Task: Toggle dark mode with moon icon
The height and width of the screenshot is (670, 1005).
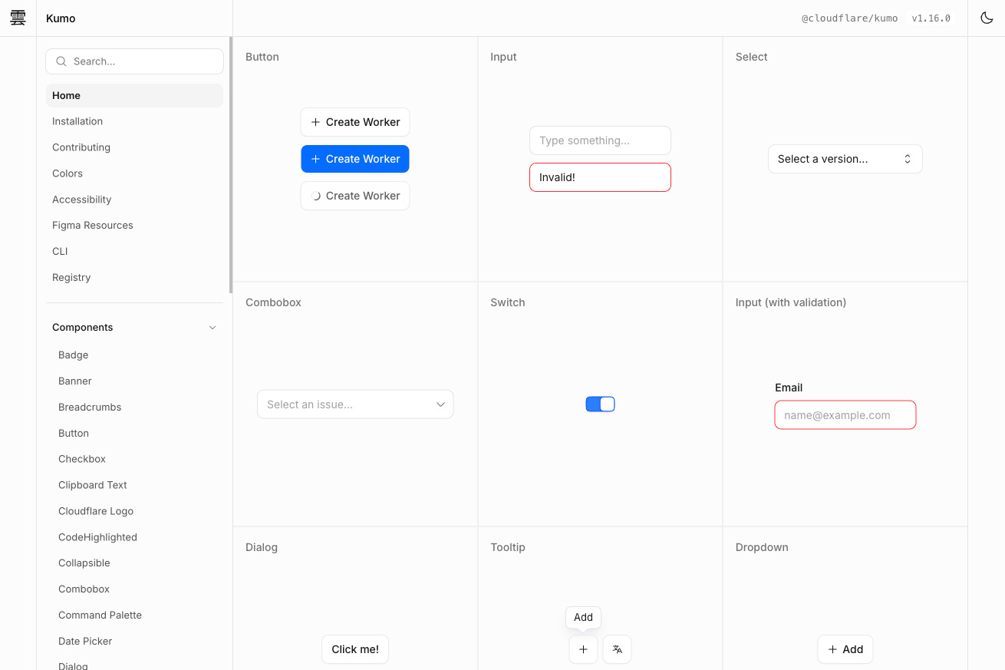Action: [x=987, y=18]
